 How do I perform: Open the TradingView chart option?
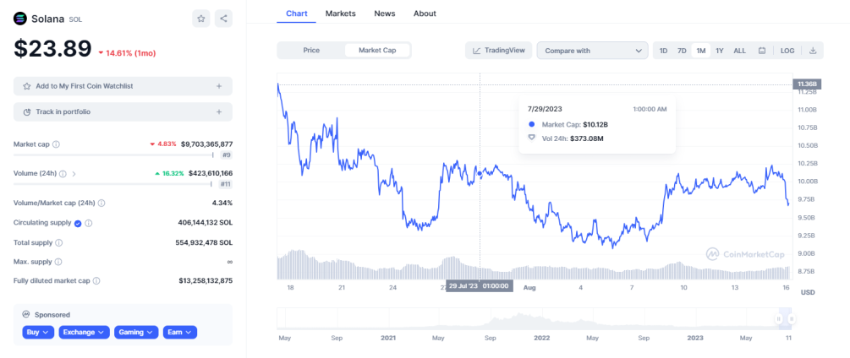pos(499,51)
